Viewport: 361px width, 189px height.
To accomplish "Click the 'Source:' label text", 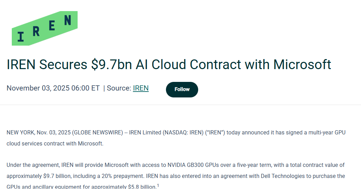I will pos(119,88).
